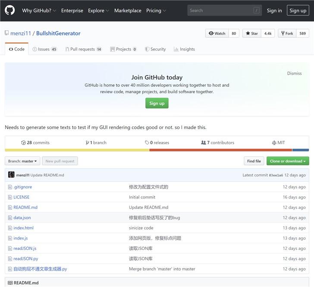Viewport: 314px width, 287px height.
Task: Open the readJSON.py file
Action: point(25,259)
